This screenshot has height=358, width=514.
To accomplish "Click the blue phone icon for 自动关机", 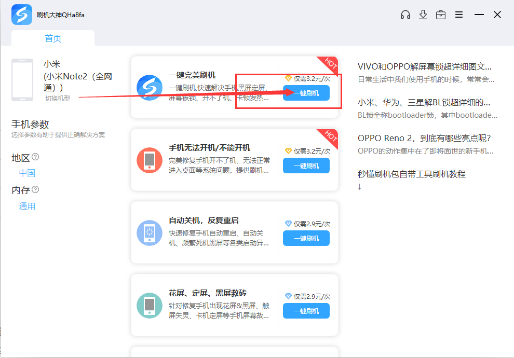I will (150, 233).
